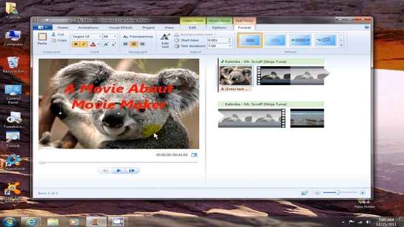The height and width of the screenshot is (227, 404).
Task: Go to next frame
Action: coord(132,170)
